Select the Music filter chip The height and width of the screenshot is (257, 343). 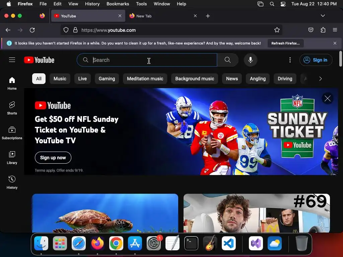coord(60,79)
